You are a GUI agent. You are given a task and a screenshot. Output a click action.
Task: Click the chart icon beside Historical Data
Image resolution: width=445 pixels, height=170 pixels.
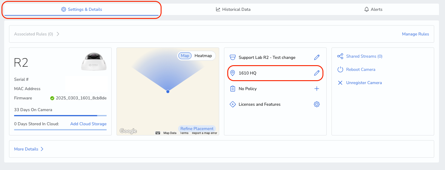click(218, 9)
